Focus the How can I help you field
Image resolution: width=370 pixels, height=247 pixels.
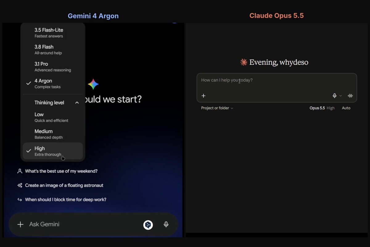point(277,80)
